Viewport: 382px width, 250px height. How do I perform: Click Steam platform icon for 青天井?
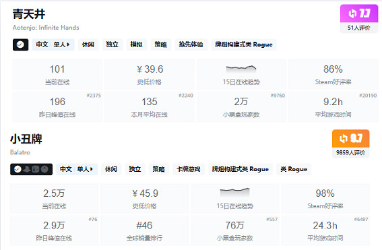20,44
